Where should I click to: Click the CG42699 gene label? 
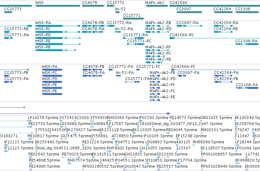[178, 3]
